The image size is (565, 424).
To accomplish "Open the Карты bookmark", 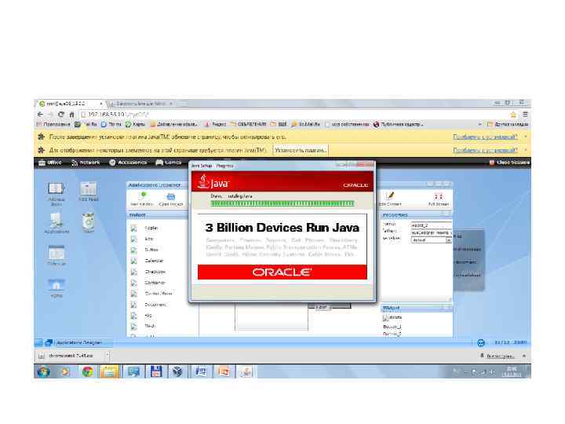I will 135,124.
